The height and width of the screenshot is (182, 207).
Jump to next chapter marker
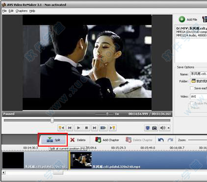(x=112, y=128)
